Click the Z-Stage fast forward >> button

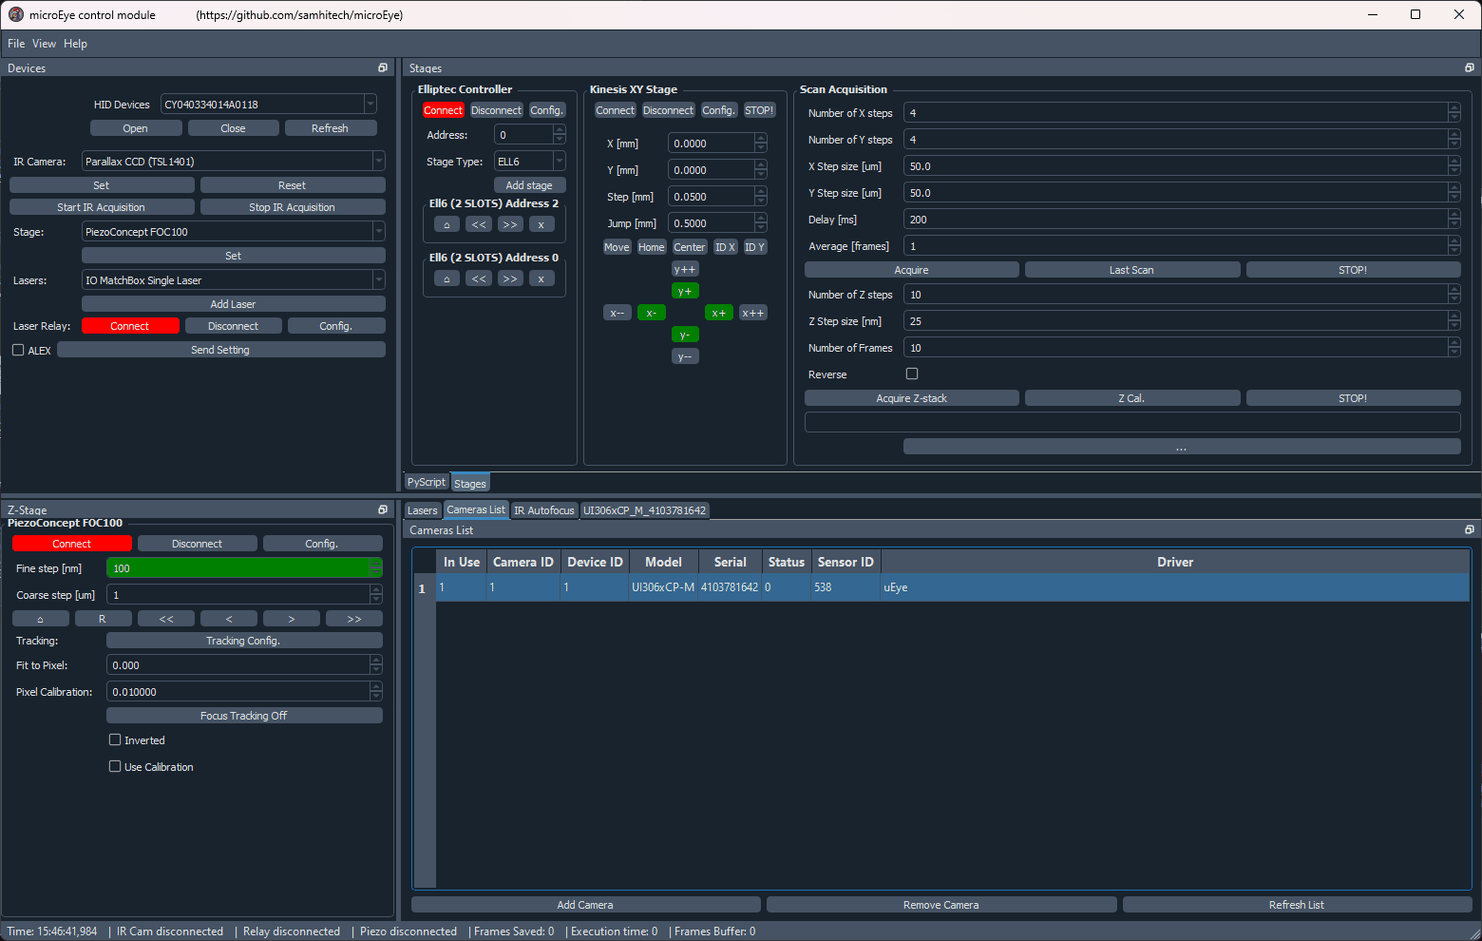pos(353,619)
